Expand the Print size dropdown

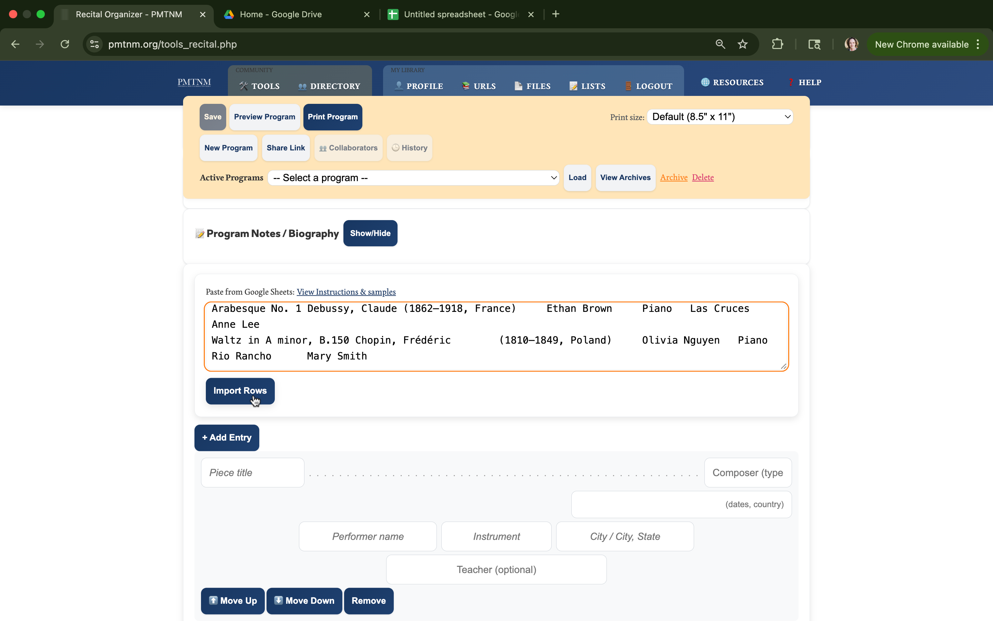(x=720, y=117)
